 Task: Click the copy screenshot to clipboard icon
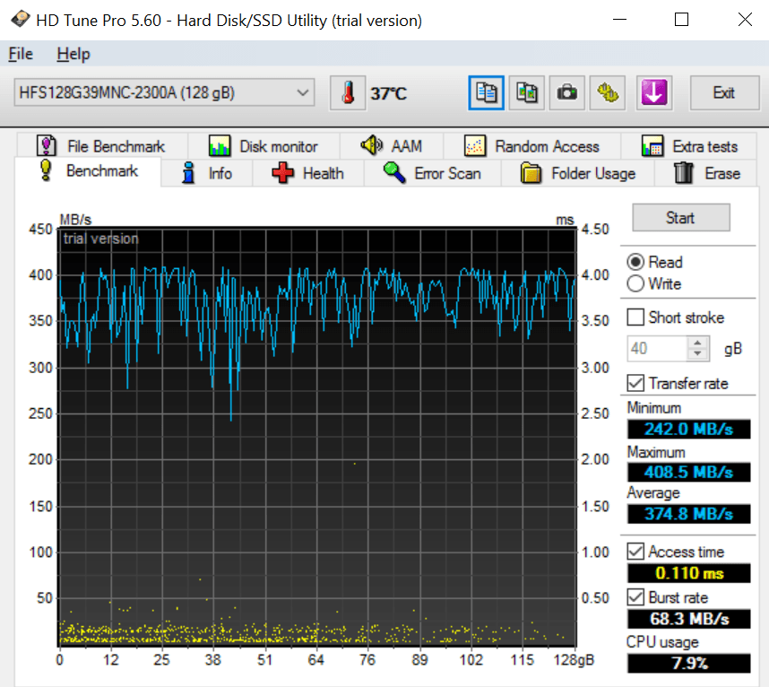[527, 92]
